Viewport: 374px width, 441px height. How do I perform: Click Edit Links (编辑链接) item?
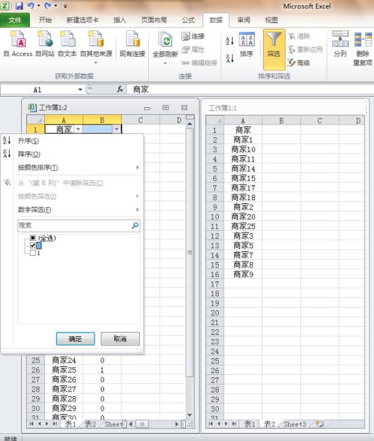(199, 63)
